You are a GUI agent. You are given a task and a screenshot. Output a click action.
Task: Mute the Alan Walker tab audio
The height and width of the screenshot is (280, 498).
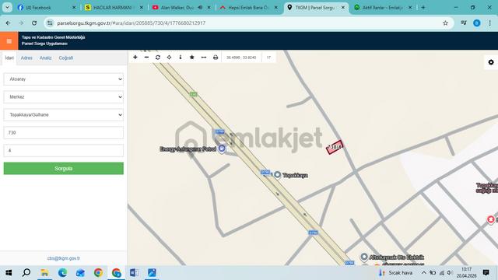click(200, 7)
